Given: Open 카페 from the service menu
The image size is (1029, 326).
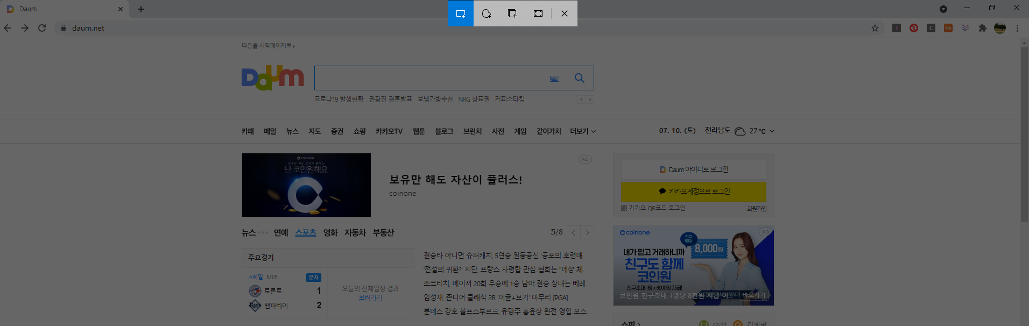Looking at the screenshot, I should click(x=248, y=131).
